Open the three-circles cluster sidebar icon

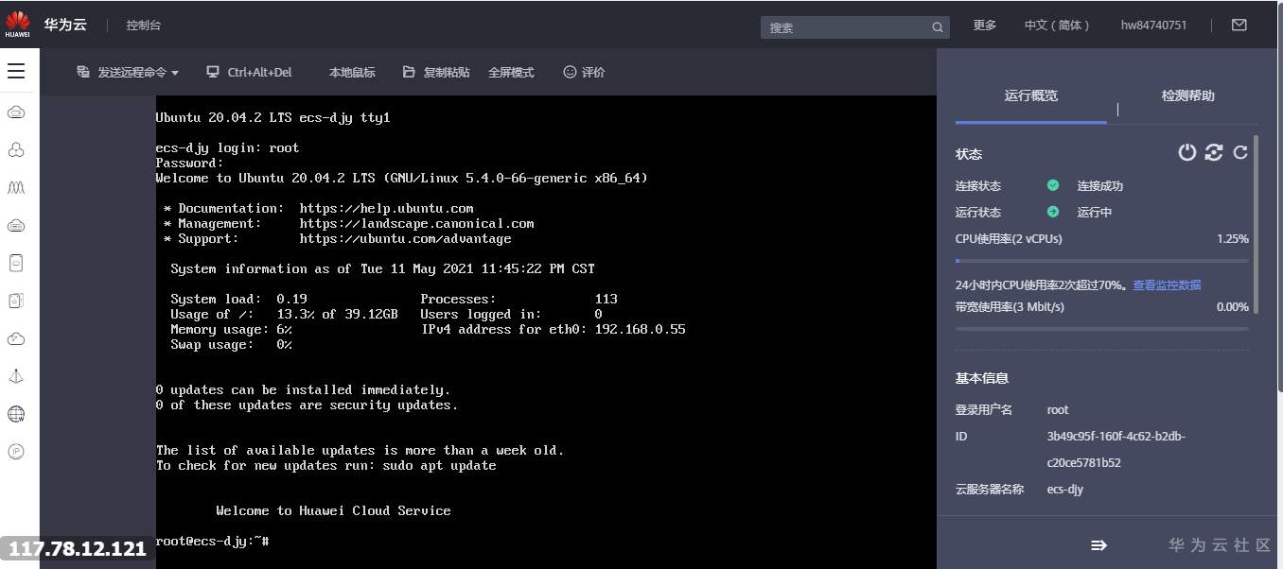tap(16, 150)
